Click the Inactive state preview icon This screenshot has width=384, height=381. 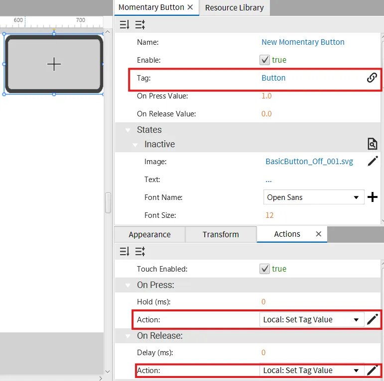click(372, 144)
